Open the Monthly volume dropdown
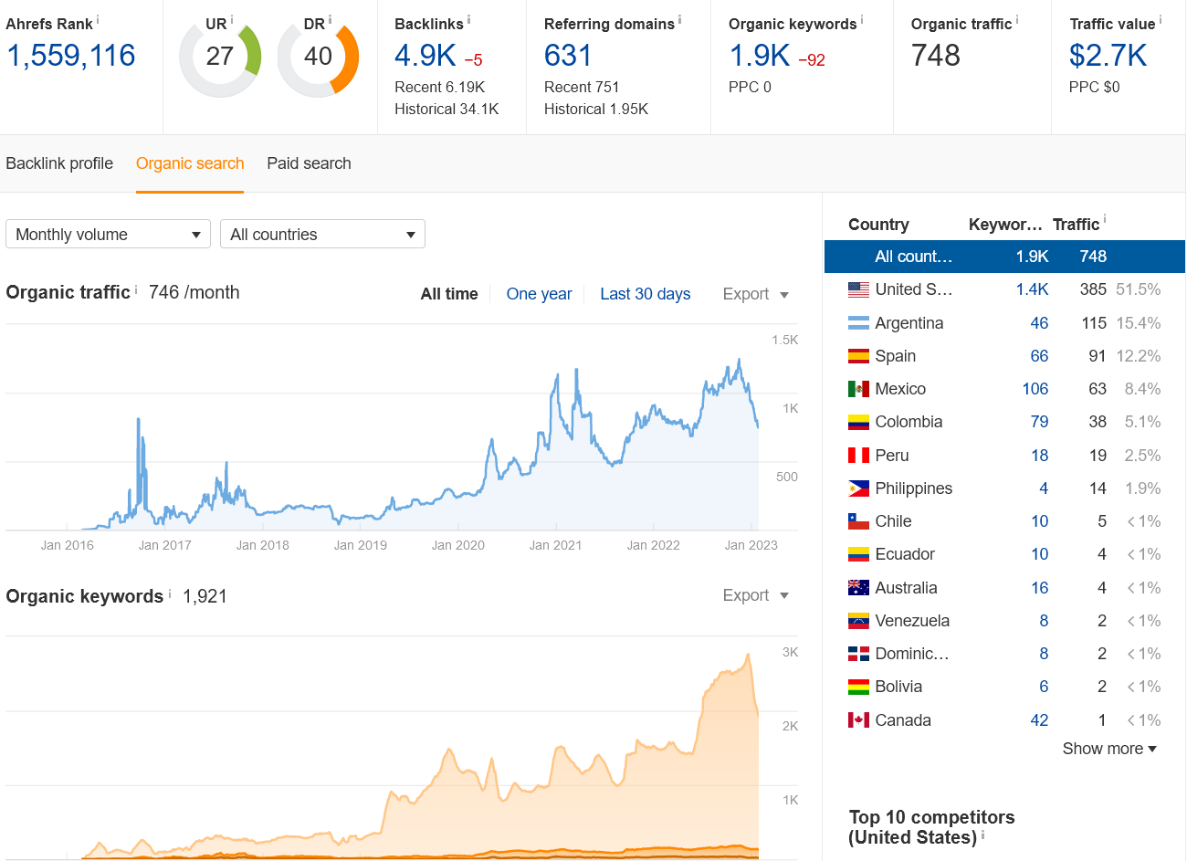Screen dimensions: 1187x861 click(x=108, y=234)
